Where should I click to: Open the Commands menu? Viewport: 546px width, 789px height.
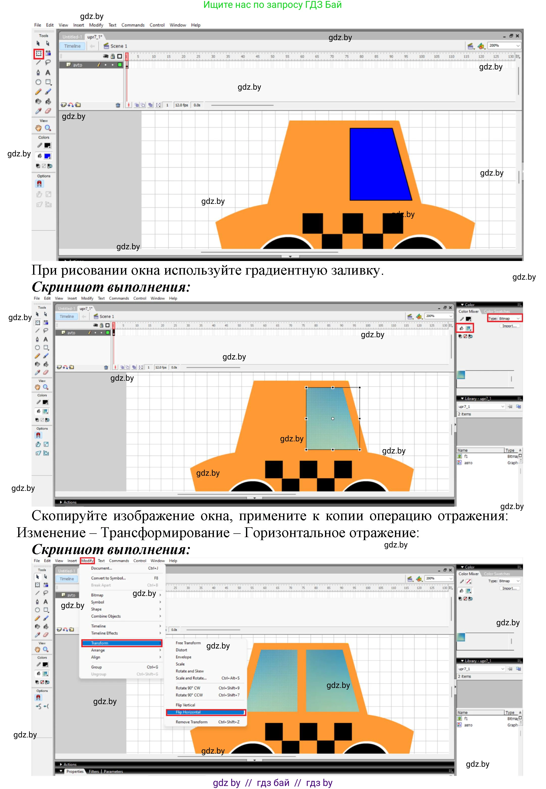point(133,25)
